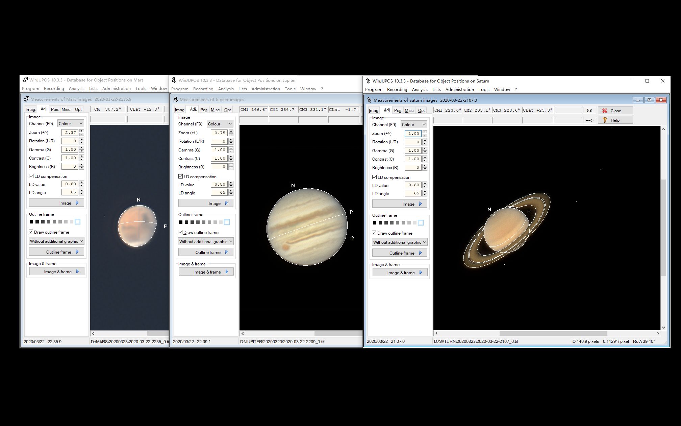The width and height of the screenshot is (681, 426).
Task: Switch to Imag. tab in Saturn window
Action: click(x=374, y=110)
